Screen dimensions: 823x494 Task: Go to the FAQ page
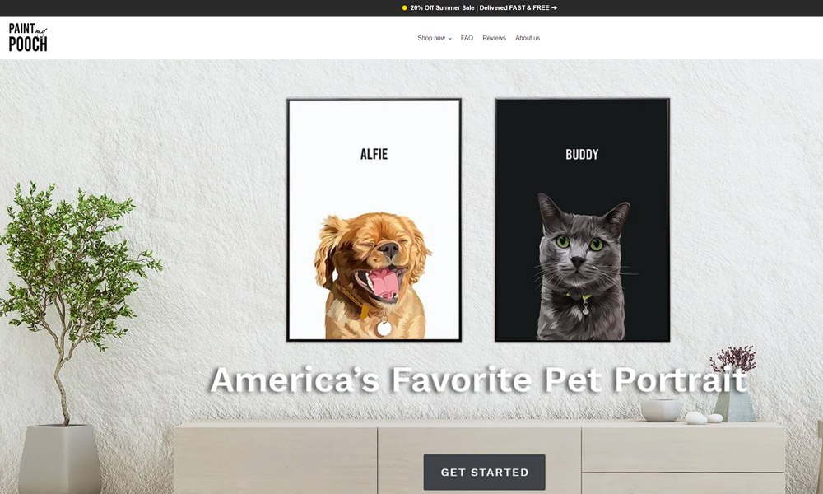pyautogui.click(x=467, y=38)
